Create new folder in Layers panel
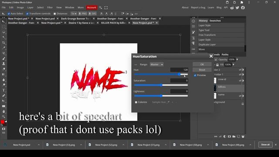This screenshot has height=157, width=279. (x=234, y=137)
